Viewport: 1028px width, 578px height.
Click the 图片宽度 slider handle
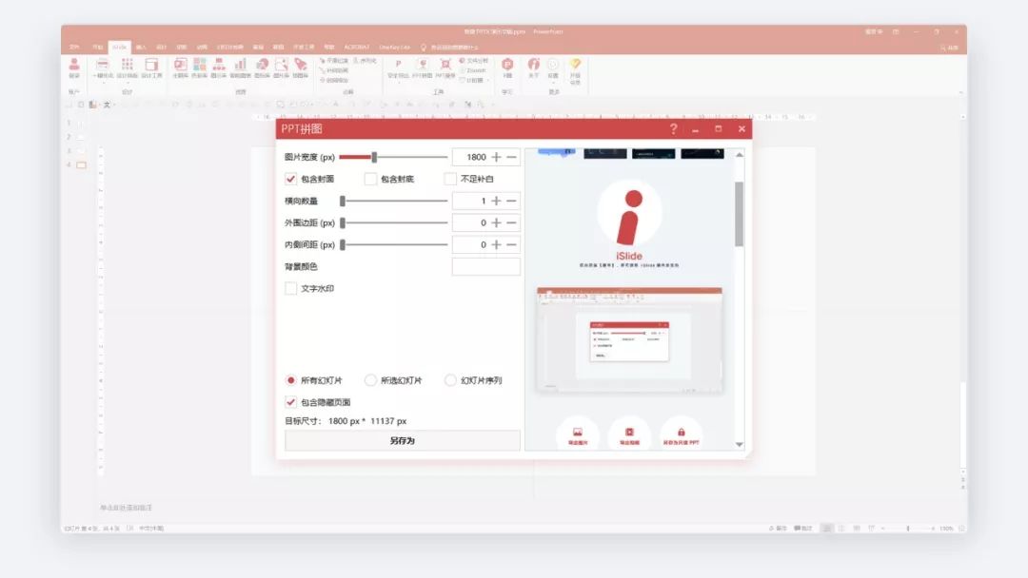374,157
